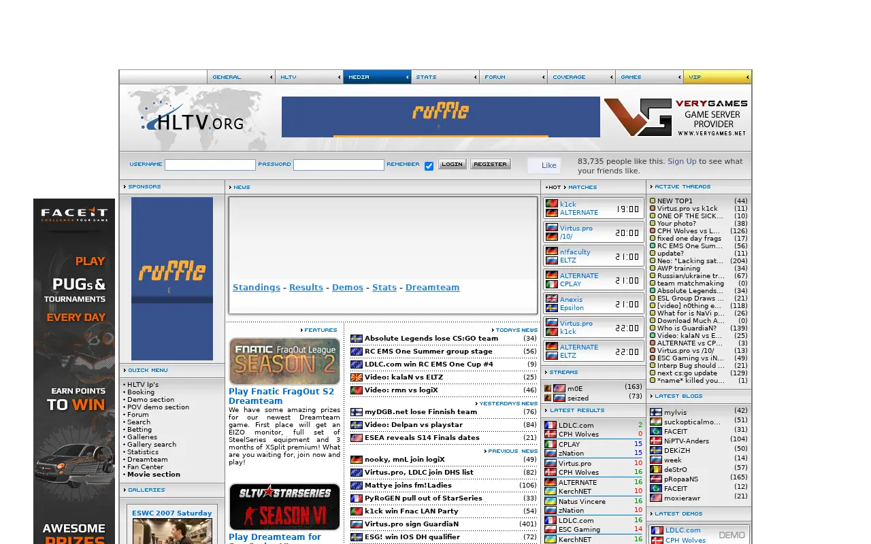Open the FACEIT side advertisement

[74, 371]
